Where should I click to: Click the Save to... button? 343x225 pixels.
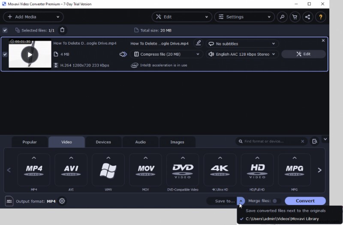pyautogui.click(x=222, y=201)
